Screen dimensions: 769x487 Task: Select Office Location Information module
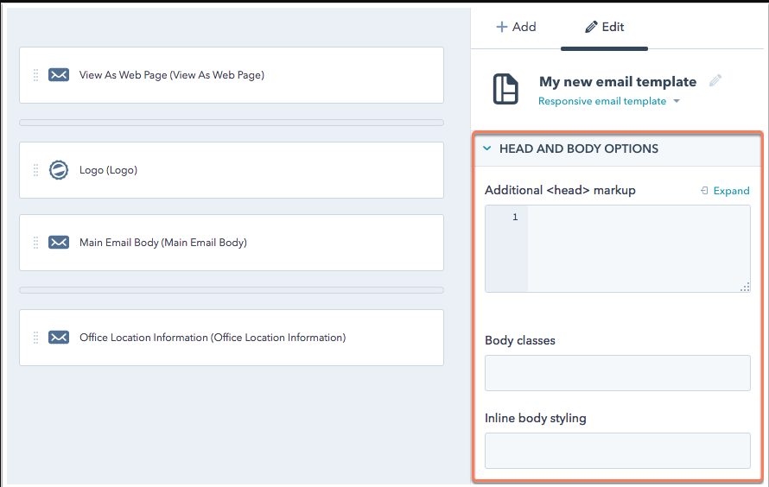click(x=232, y=338)
